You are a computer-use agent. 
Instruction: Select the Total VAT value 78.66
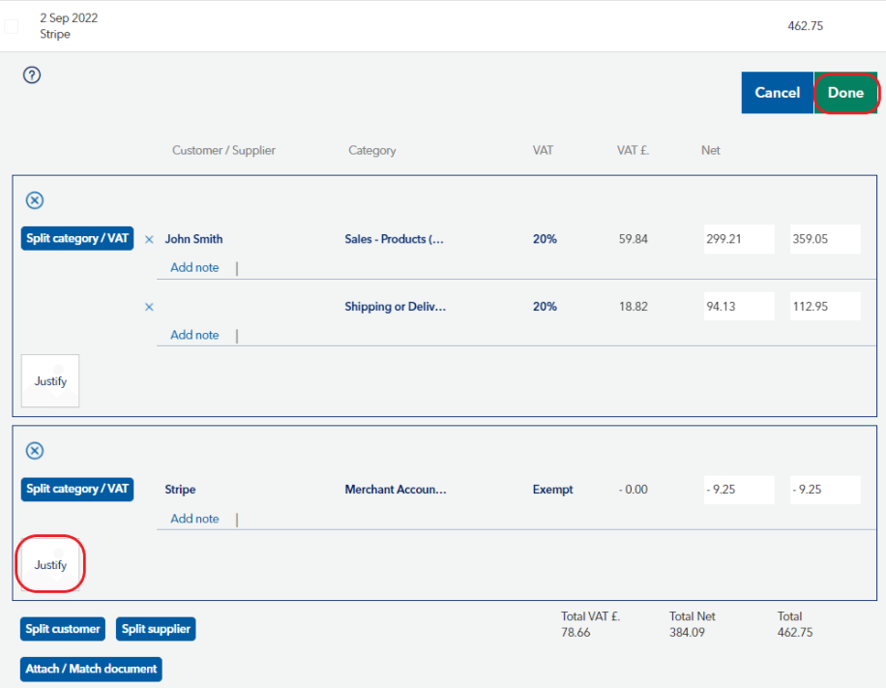pos(576,633)
